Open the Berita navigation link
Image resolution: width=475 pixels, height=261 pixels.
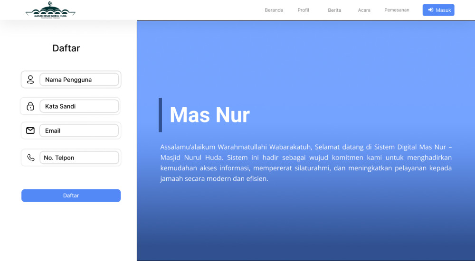pos(334,10)
